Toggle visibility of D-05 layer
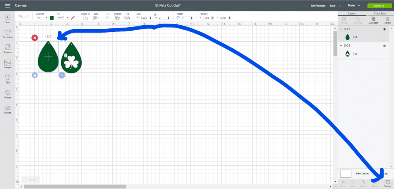The height and width of the screenshot is (189, 394). pyautogui.click(x=384, y=46)
